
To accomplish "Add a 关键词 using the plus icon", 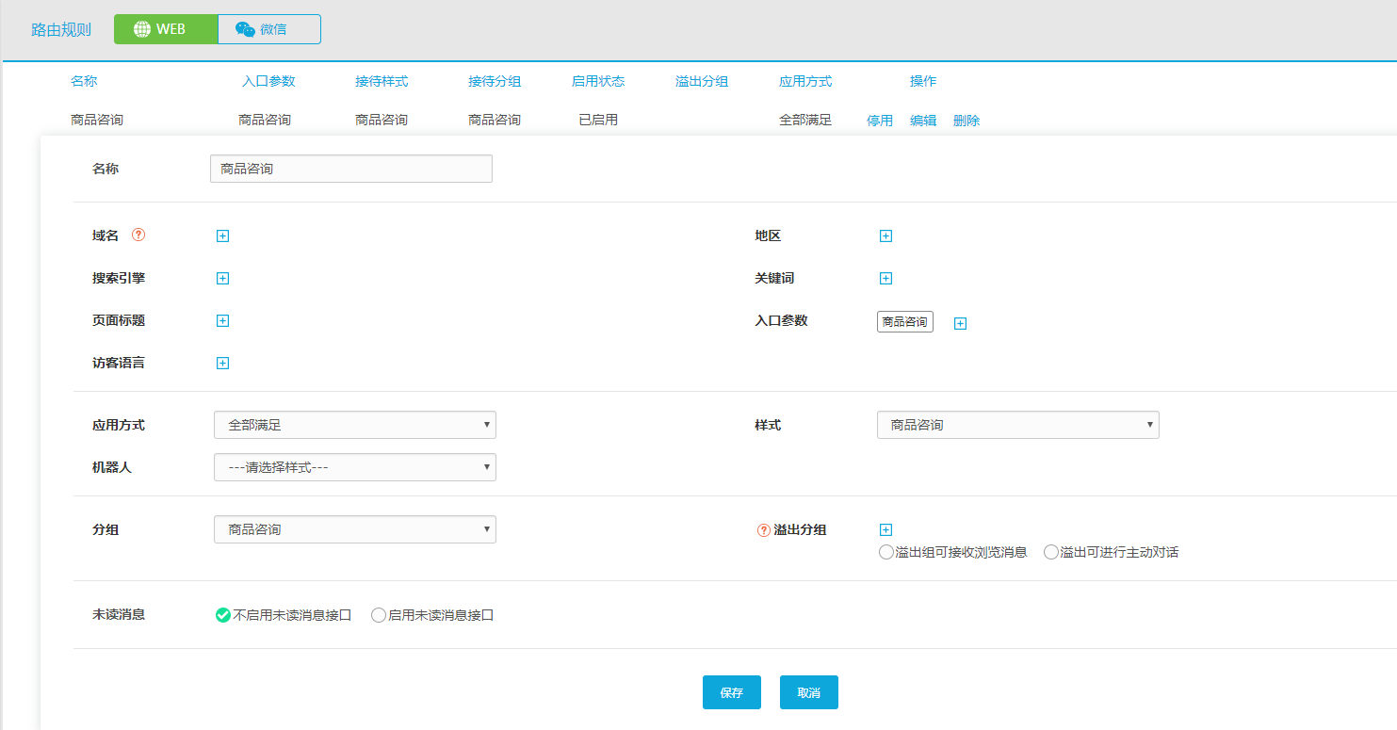I will click(x=885, y=279).
